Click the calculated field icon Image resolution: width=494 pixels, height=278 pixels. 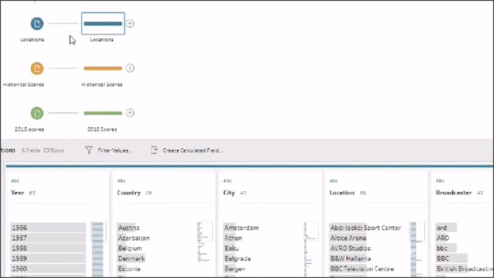pos(154,151)
